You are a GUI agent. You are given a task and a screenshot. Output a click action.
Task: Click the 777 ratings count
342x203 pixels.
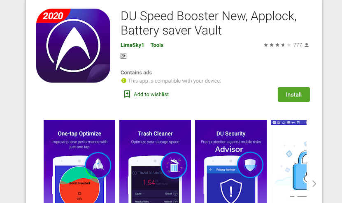[x=298, y=45]
